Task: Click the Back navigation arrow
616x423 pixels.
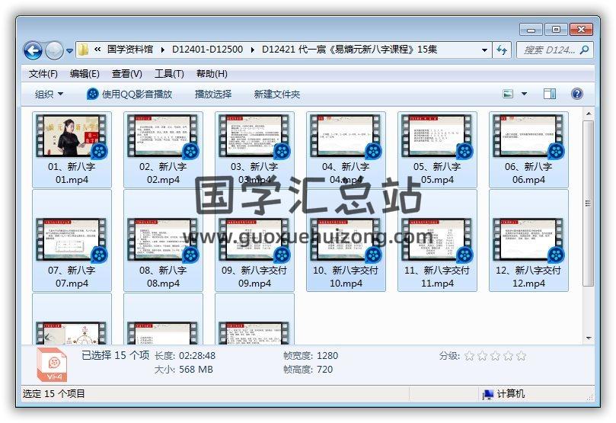Action: [33, 50]
